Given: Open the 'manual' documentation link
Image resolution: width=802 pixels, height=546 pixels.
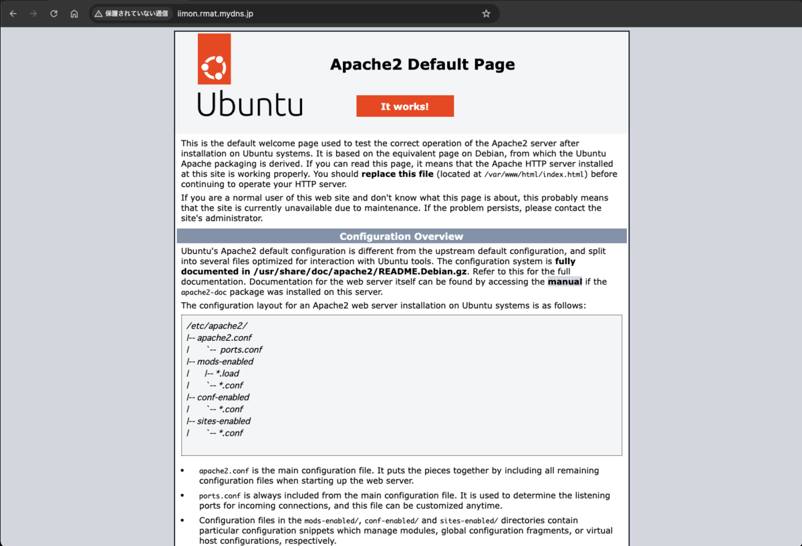Looking at the screenshot, I should 565,282.
